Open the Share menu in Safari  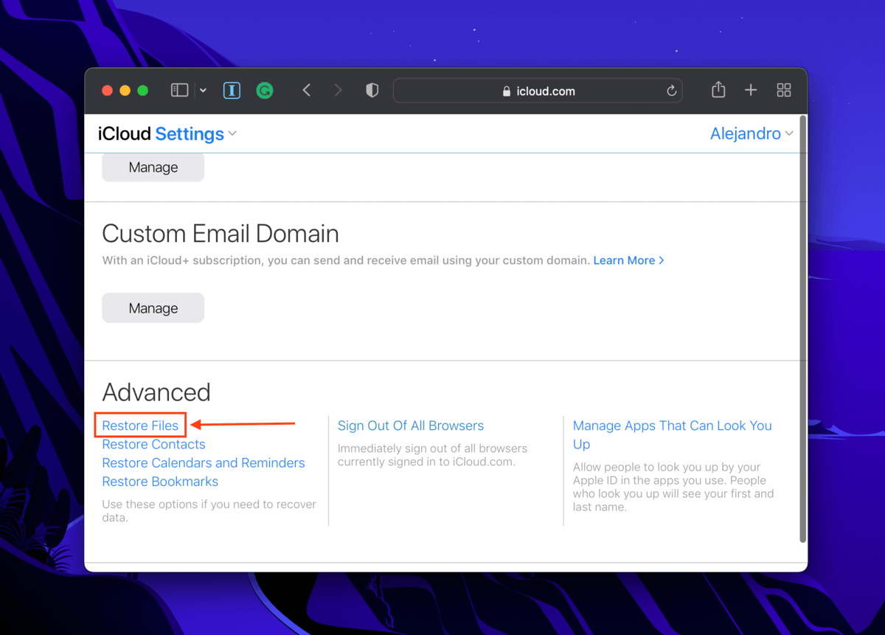point(718,89)
